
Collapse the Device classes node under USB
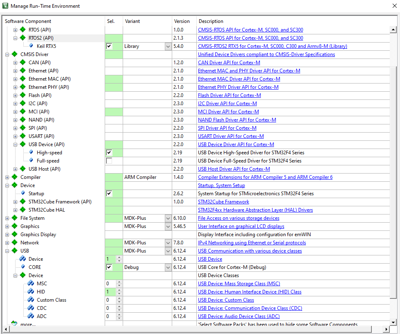tap(15, 275)
